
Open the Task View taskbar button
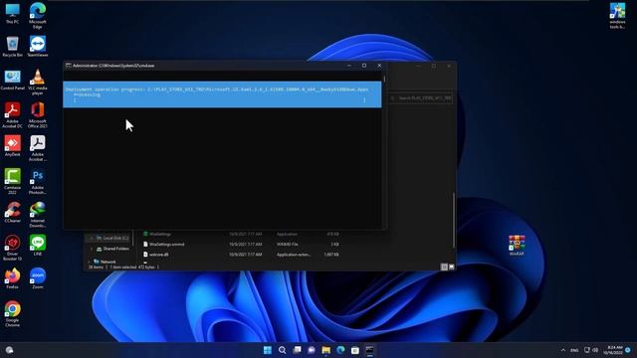[x=297, y=350]
